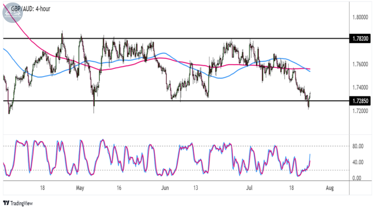Select the Jul date marker
This screenshot has height=211, width=375.
pos(249,188)
